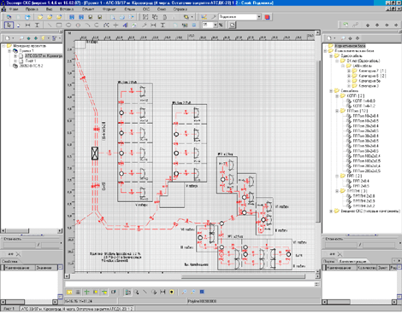The width and height of the screenshot is (402, 313).
Task: Select the polyline drawing tool
Action: tap(106, 26)
